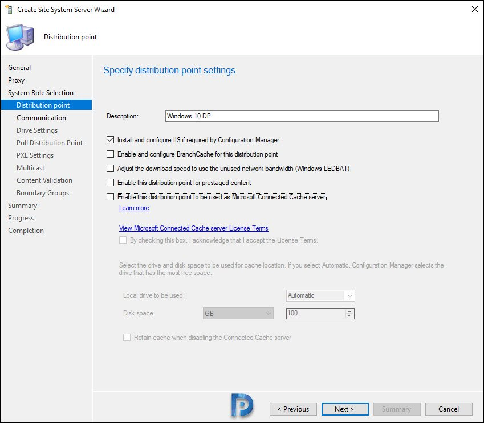The height and width of the screenshot is (423, 484).
Task: View Microsoft Connected Cache server License Terms
Action: point(193,228)
